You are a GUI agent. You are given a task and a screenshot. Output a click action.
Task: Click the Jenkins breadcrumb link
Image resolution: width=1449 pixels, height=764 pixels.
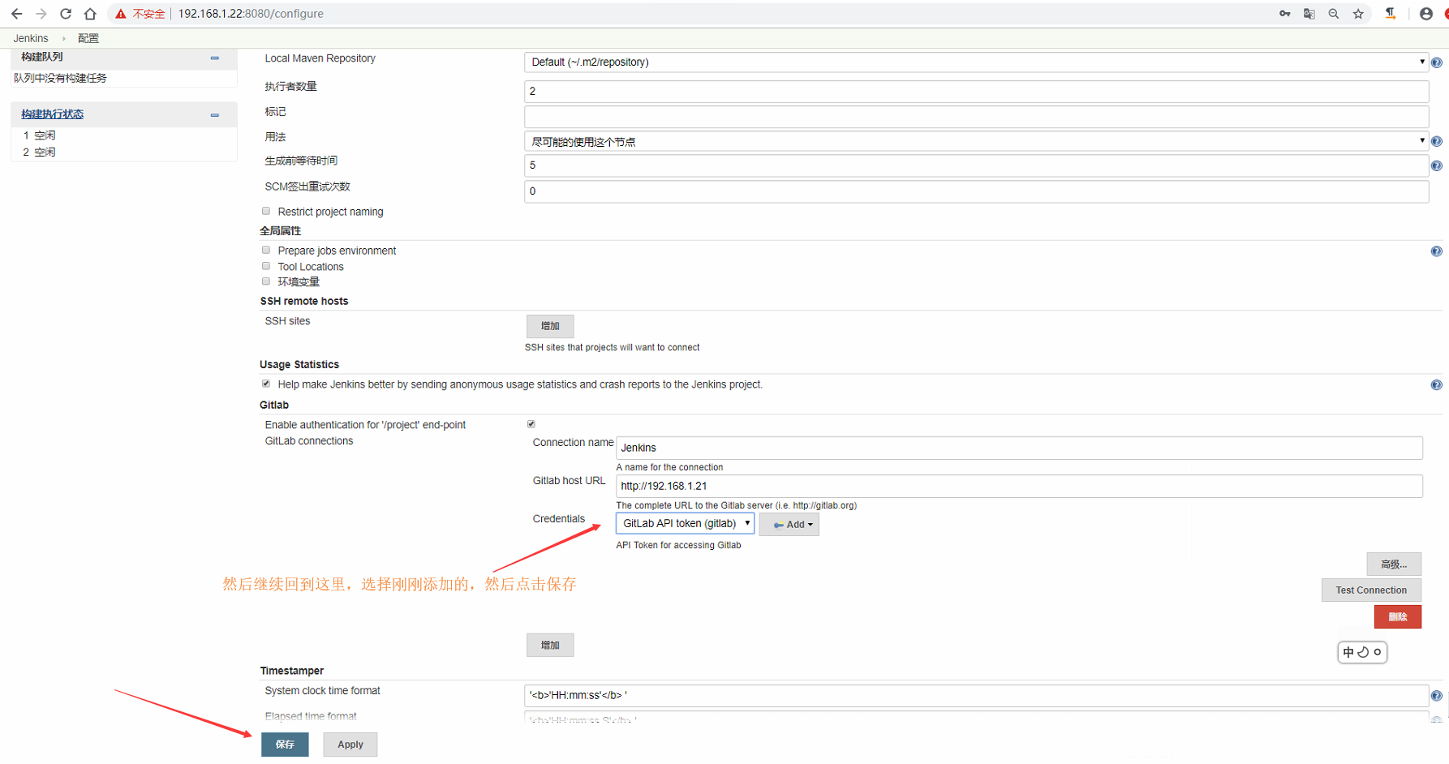31,38
